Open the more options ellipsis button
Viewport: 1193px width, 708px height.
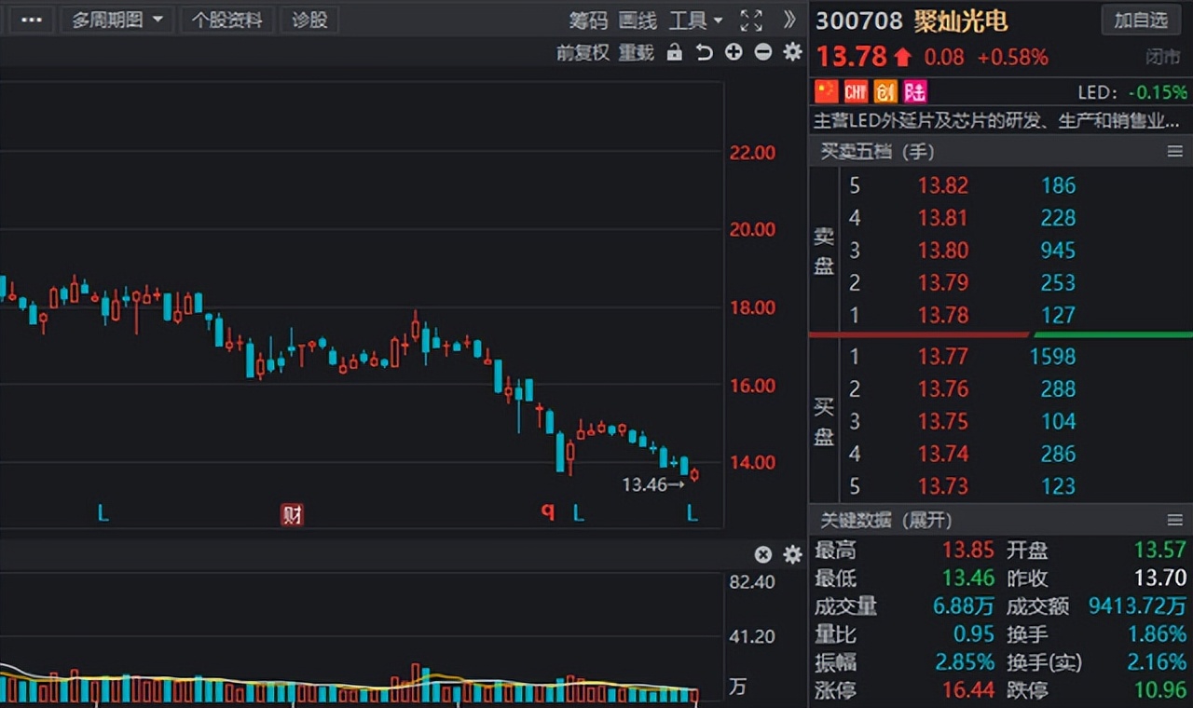coord(31,20)
